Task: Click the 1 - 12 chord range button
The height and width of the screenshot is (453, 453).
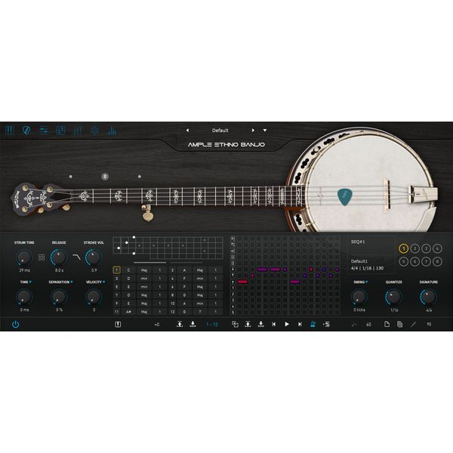Action: [212, 324]
